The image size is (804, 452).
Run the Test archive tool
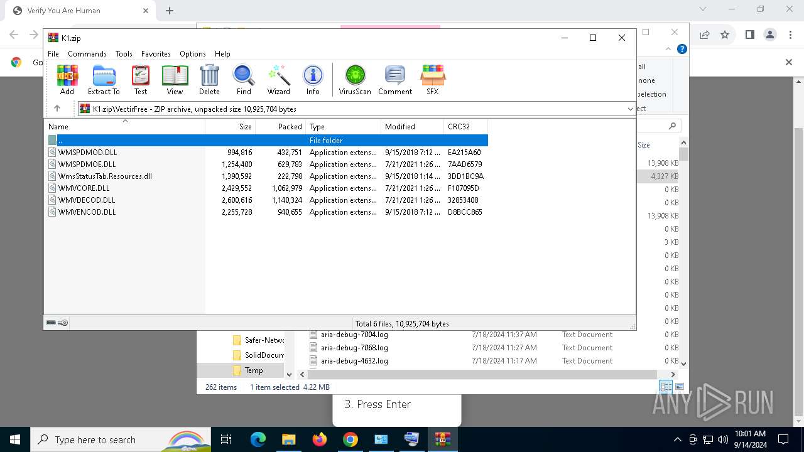click(141, 80)
